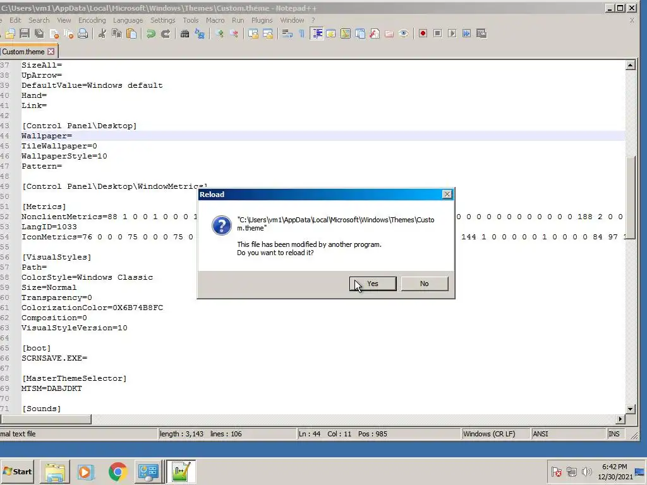
Task: Toggle synchronized vertical scrolling icon
Action: [x=253, y=34]
